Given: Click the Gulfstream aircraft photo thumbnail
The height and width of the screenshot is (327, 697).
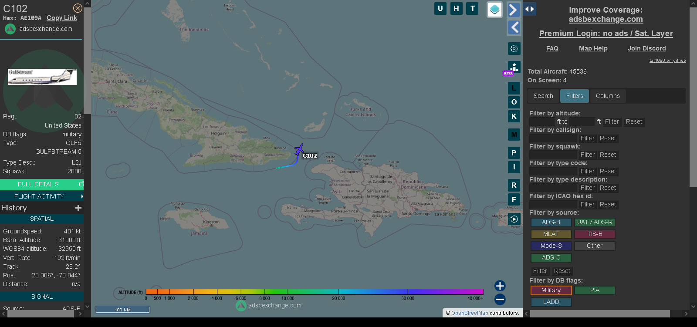Looking at the screenshot, I should click(x=42, y=77).
